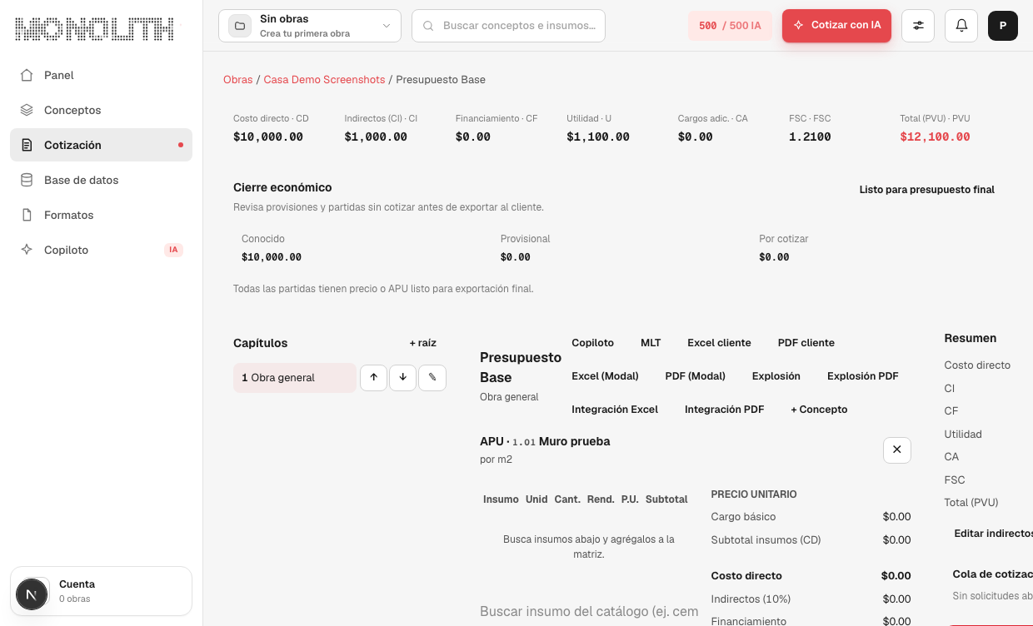
Task: Open the Cuenta account card
Action: click(101, 591)
